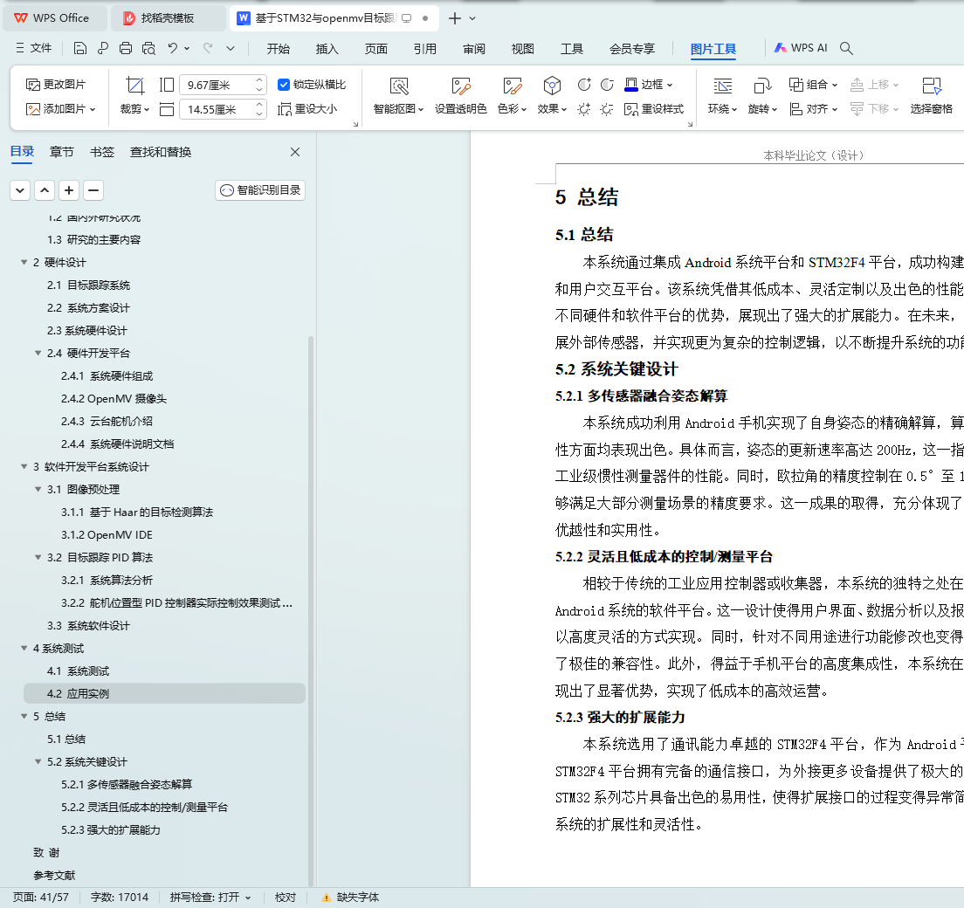Click the search magnifier icon beside WPS AI

(x=846, y=49)
